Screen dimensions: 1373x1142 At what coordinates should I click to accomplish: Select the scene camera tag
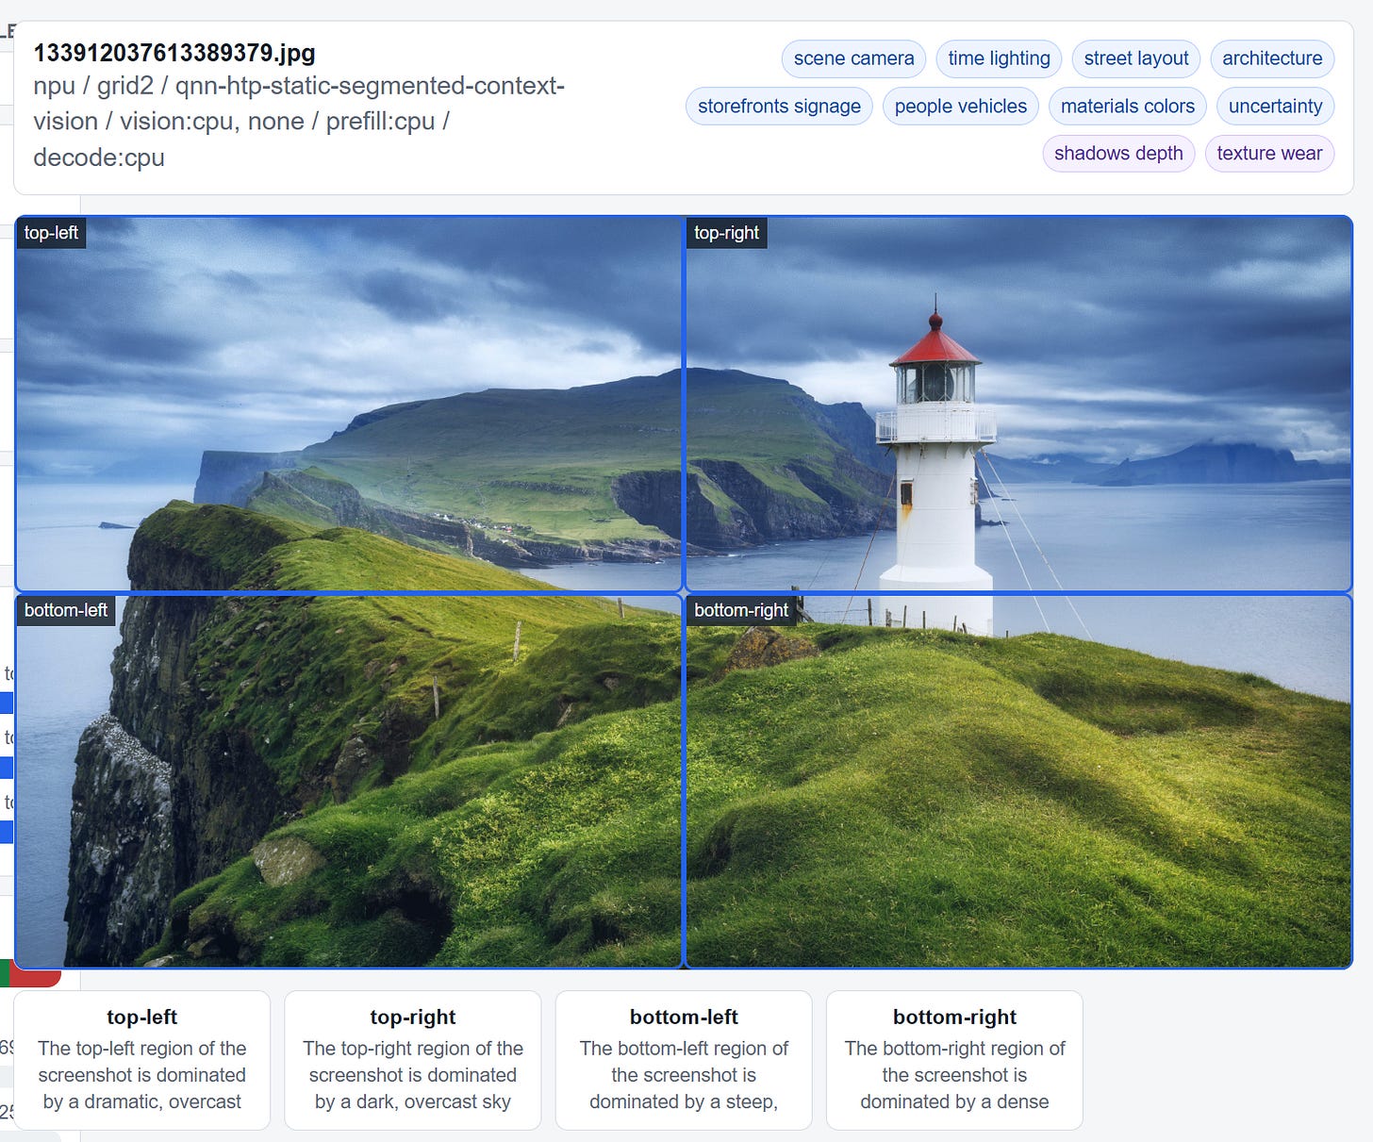[x=853, y=58]
